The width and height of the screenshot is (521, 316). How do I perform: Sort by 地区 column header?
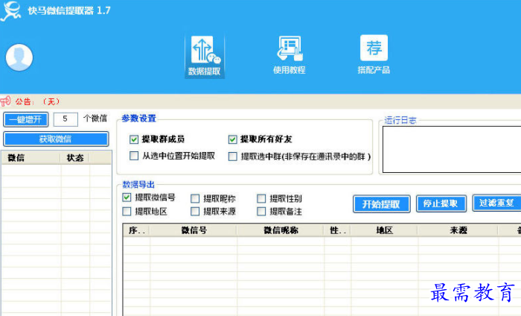pyautogui.click(x=385, y=230)
